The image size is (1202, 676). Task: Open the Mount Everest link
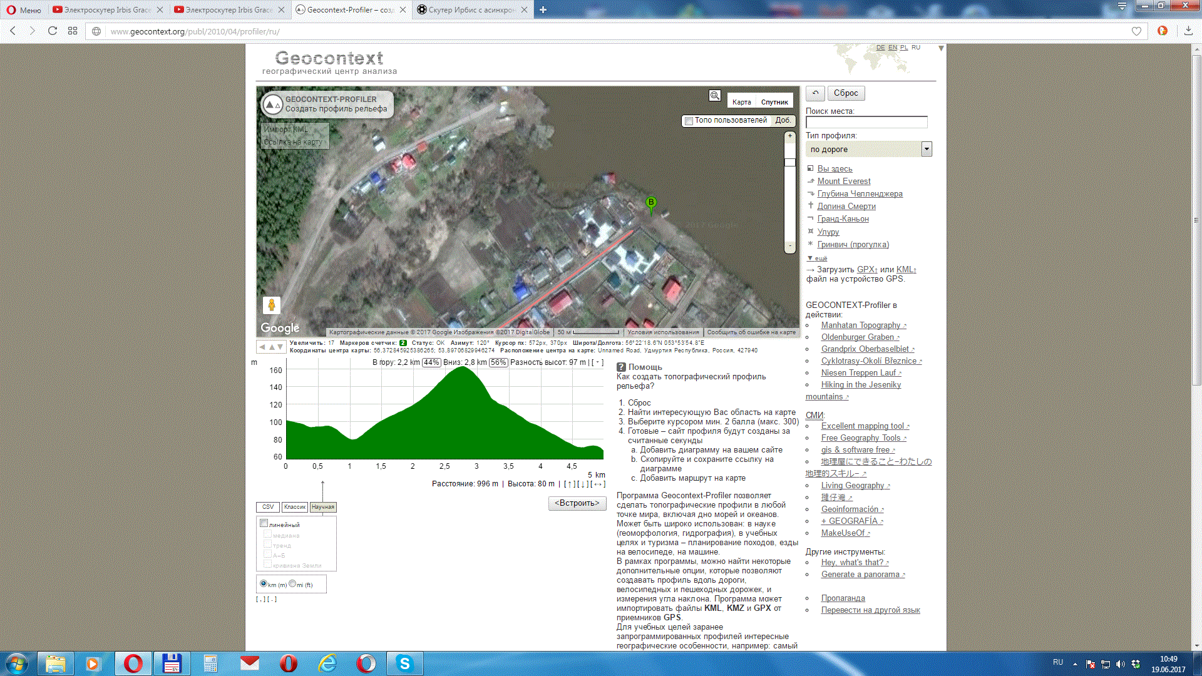(843, 181)
